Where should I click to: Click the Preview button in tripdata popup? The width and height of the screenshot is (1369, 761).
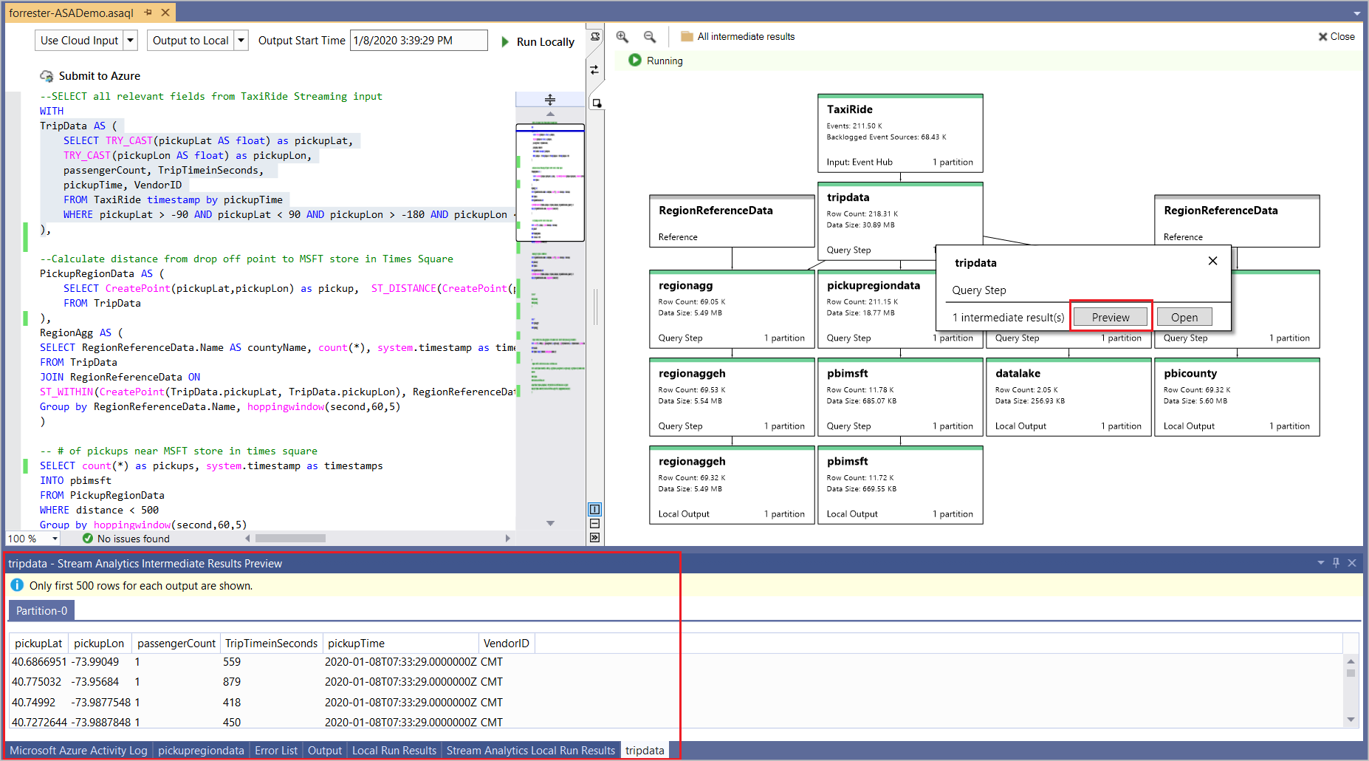click(x=1110, y=317)
